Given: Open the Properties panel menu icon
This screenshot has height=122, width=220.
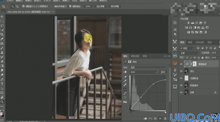Looking at the screenshot, I should 169,56.
